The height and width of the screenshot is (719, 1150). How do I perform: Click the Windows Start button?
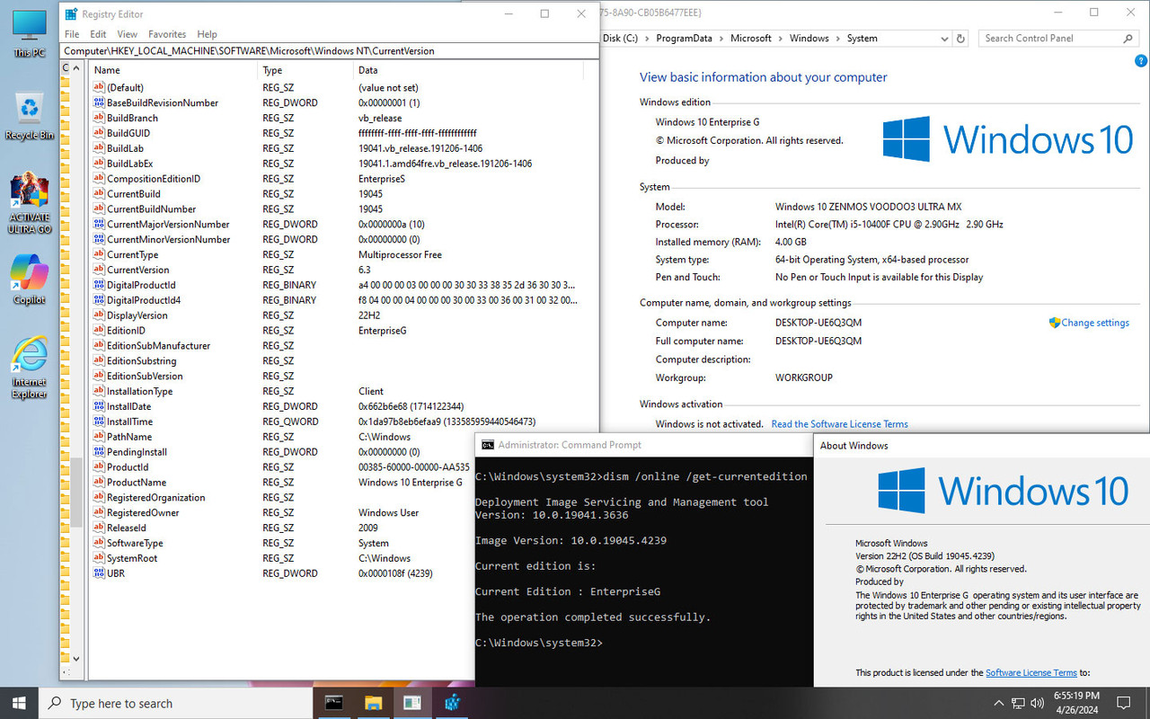[19, 703]
